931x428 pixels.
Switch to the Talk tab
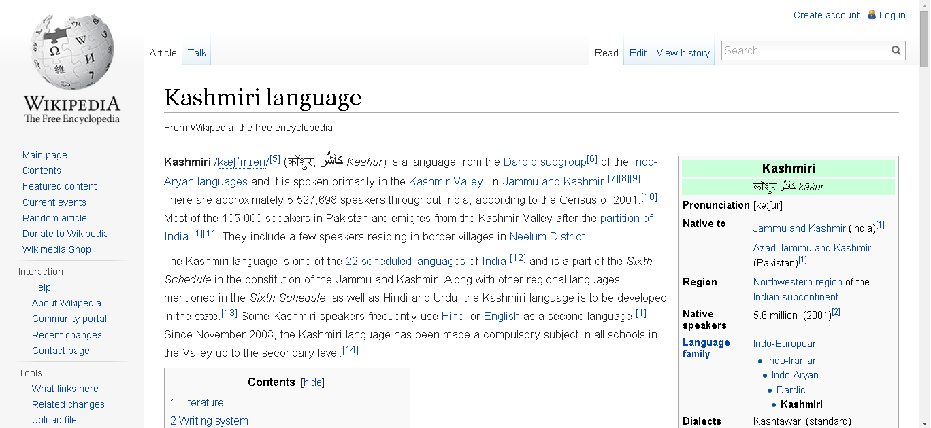197,53
